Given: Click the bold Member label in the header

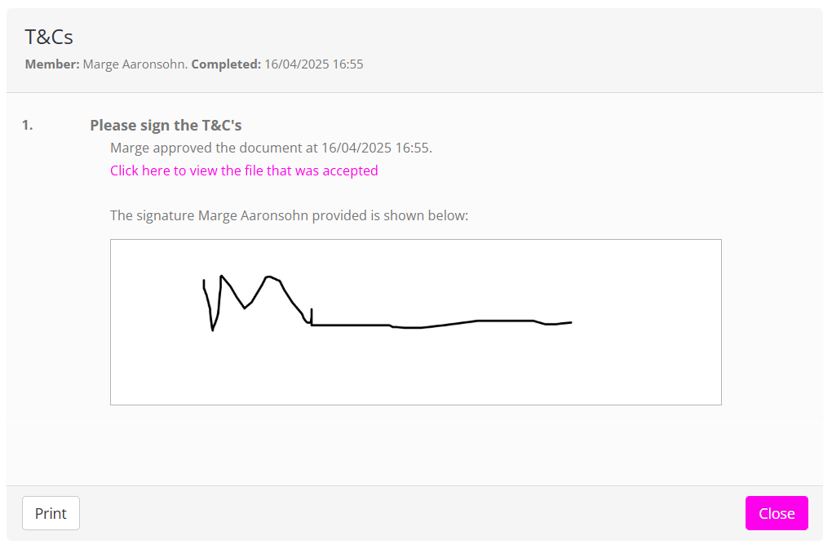Looking at the screenshot, I should [52, 64].
